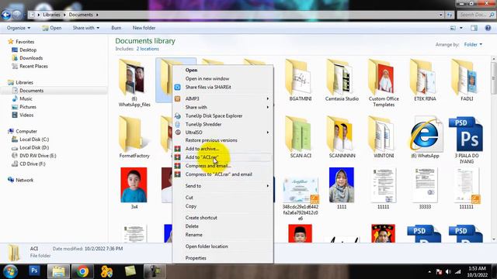Select Desktop in Favorites

click(x=24, y=50)
